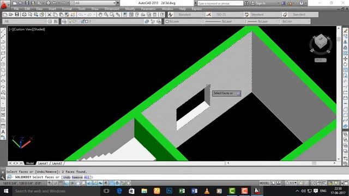Click the Save icon in standard toolbar
349x196 pixels.
(17, 15)
